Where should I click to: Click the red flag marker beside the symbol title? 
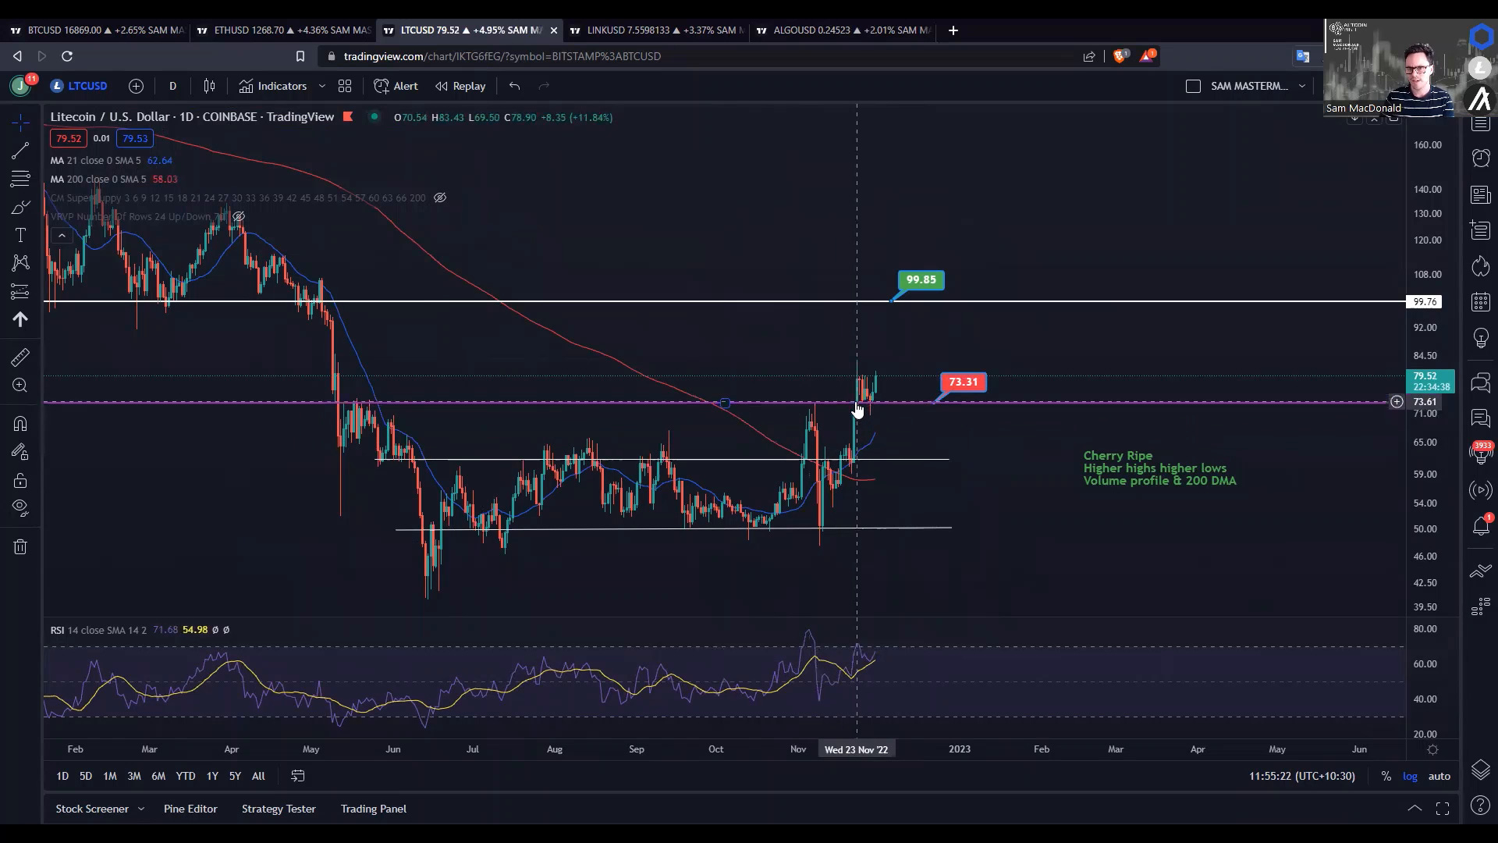coord(349,116)
